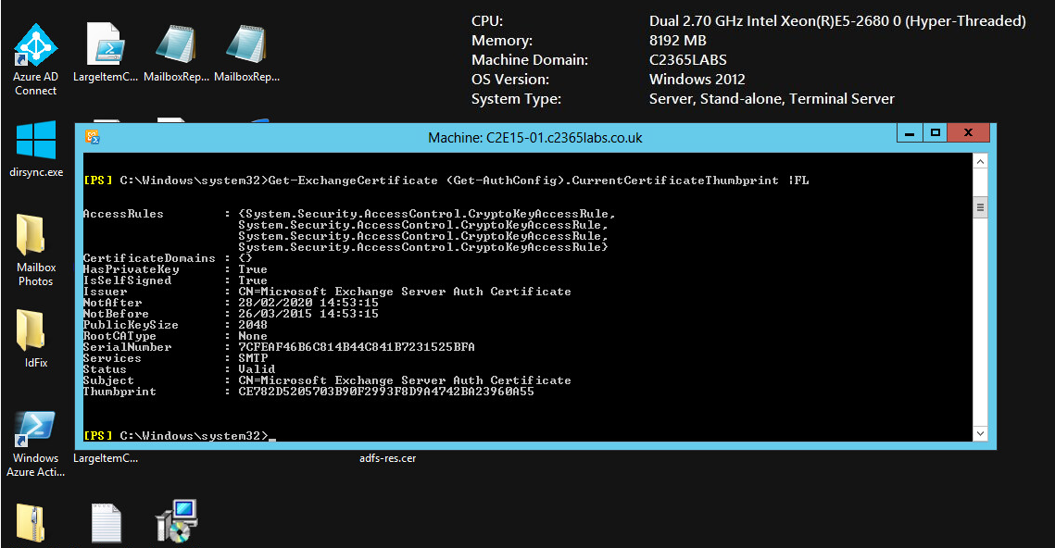The width and height of the screenshot is (1055, 548).
Task: Select the text document icon at bottom
Action: (x=107, y=522)
